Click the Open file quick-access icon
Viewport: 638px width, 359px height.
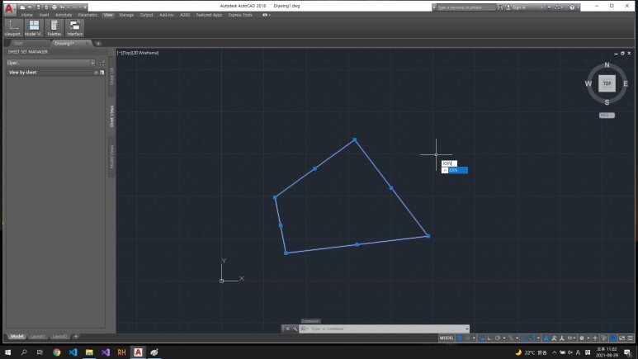click(30, 7)
